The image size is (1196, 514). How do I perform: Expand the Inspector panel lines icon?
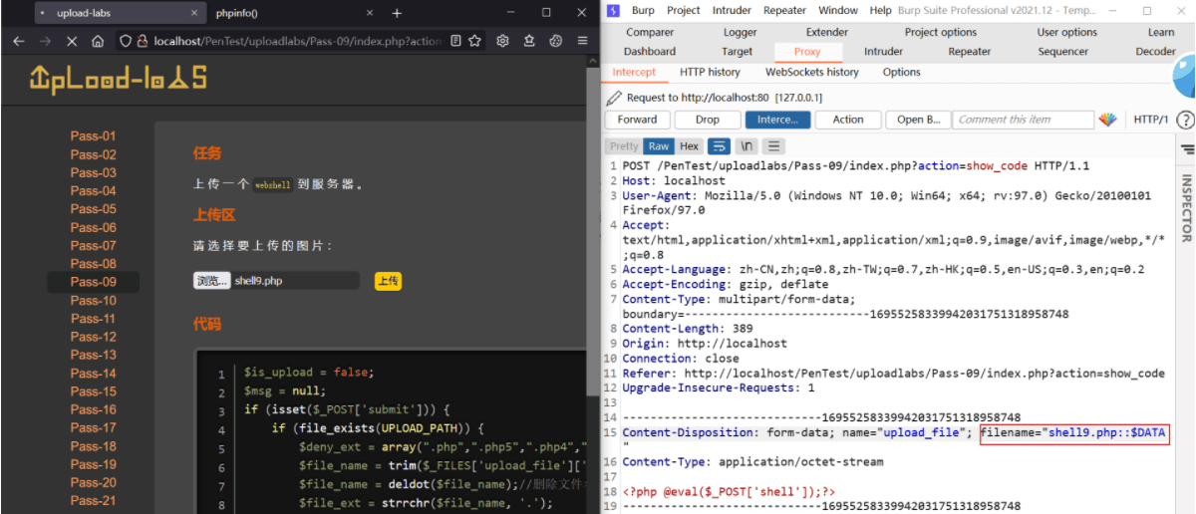point(1186,148)
